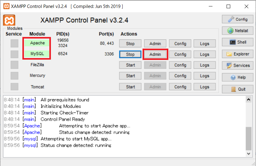The image size is (256, 166).
Task: Open the Config wrench button at top right
Action: click(238, 19)
